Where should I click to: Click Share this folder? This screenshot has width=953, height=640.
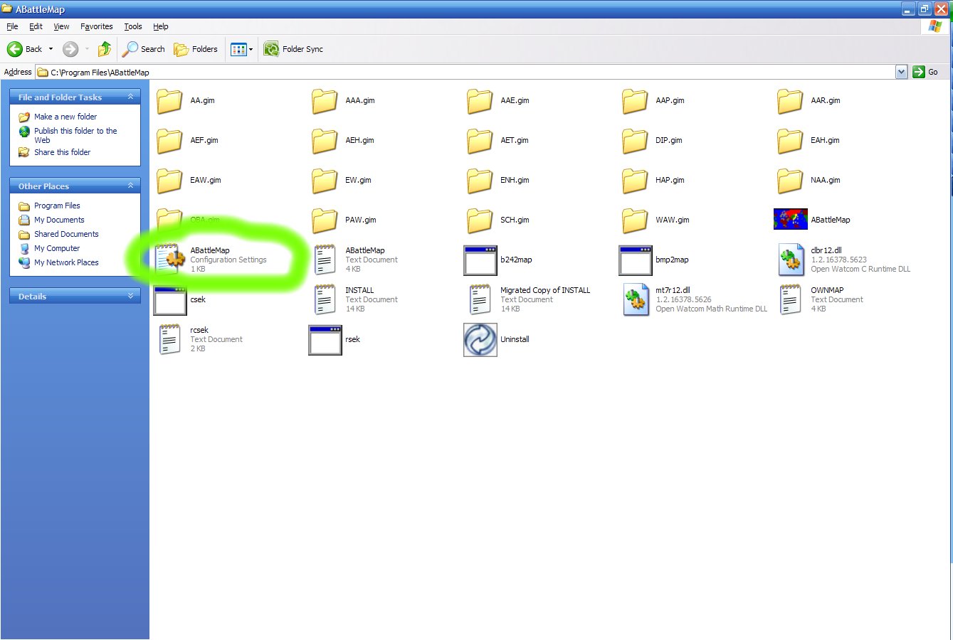pos(62,152)
